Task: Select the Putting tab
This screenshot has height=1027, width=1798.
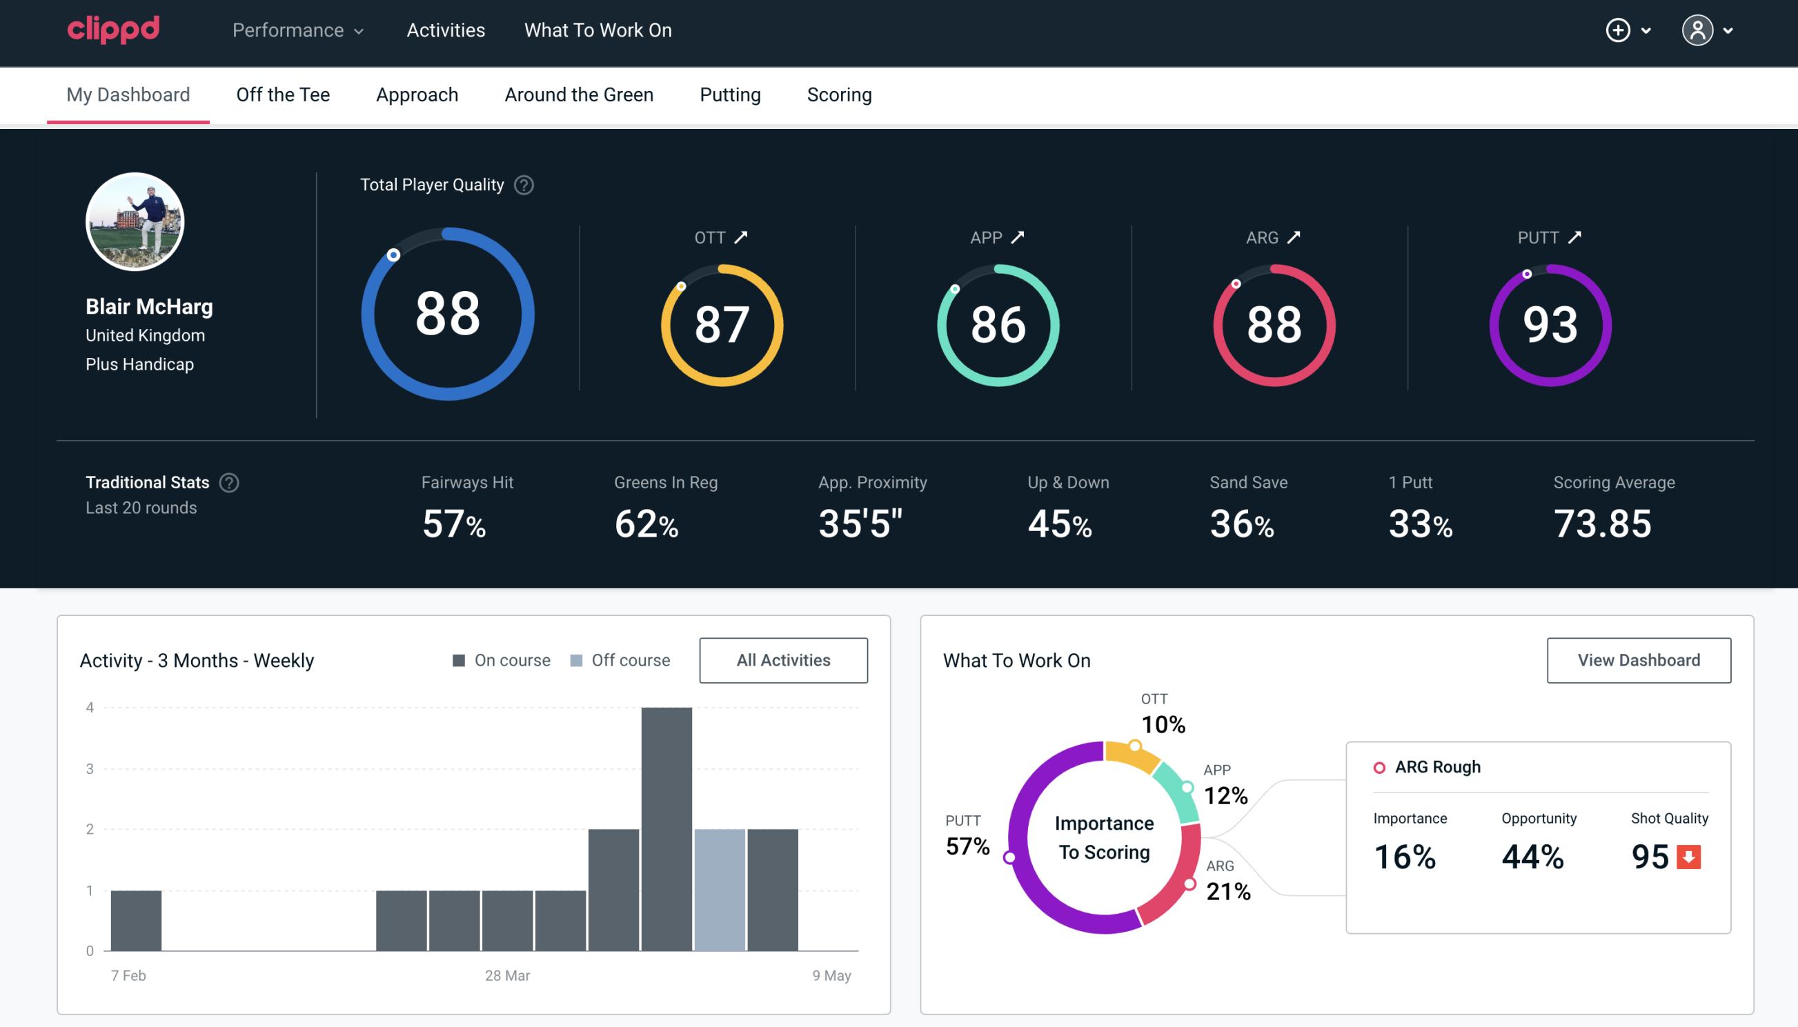Action: 730,94
